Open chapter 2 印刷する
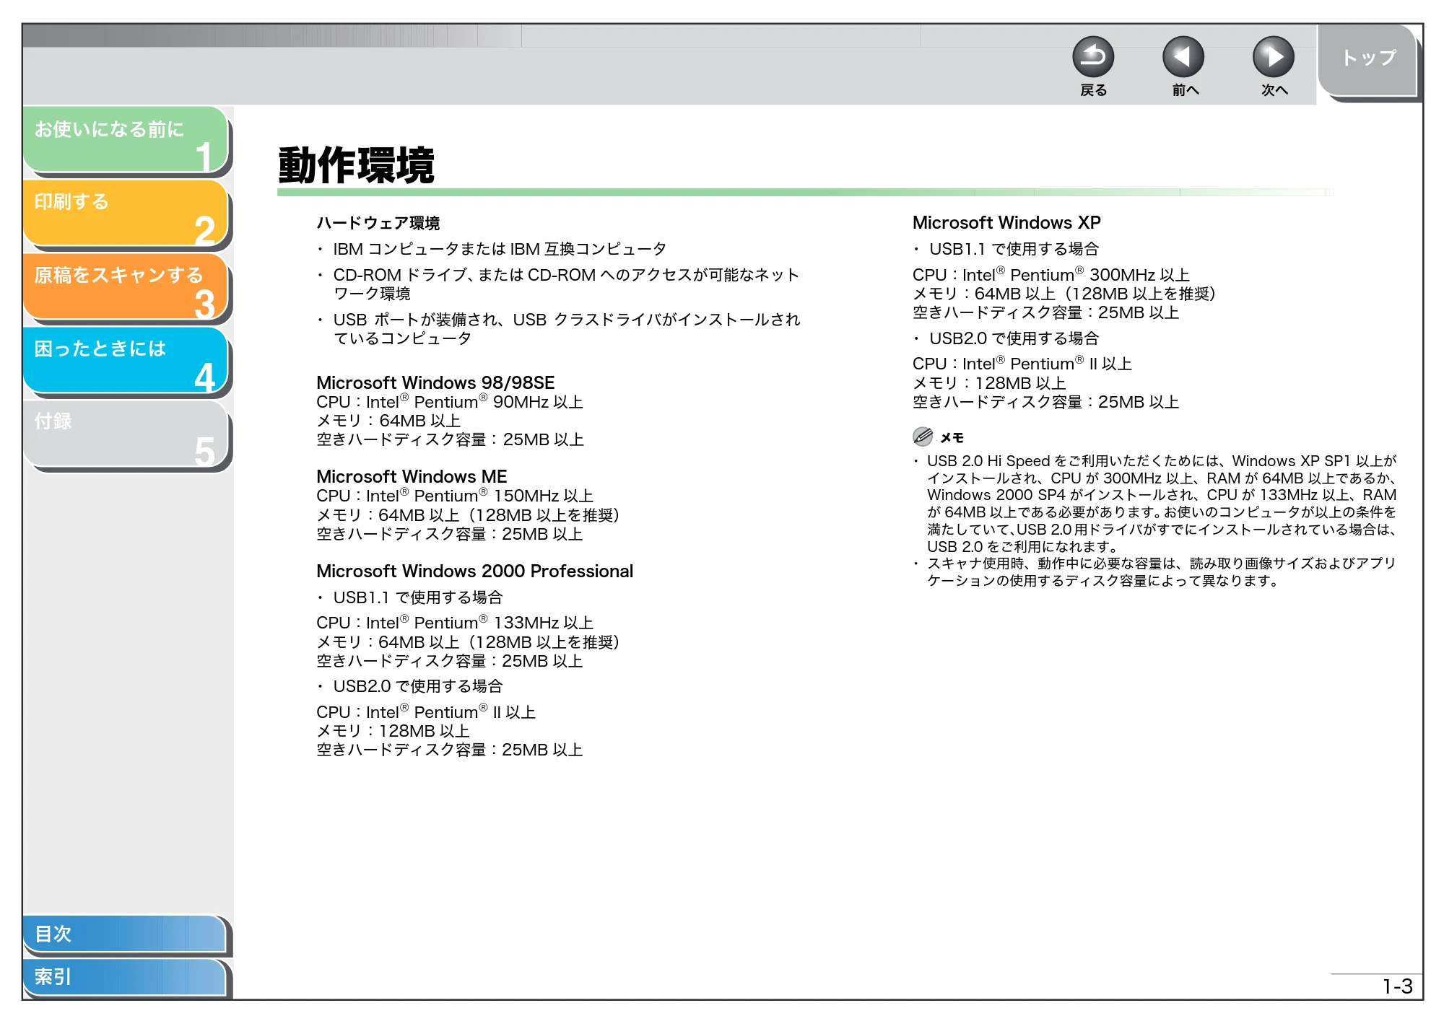This screenshot has width=1444, height=1021. [x=126, y=214]
